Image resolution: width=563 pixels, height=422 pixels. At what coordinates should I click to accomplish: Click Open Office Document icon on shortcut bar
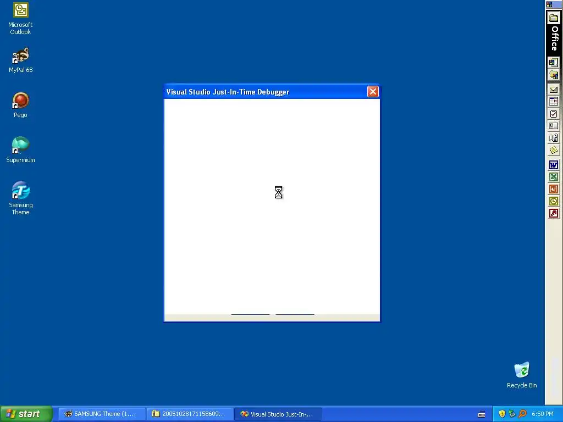point(554,75)
